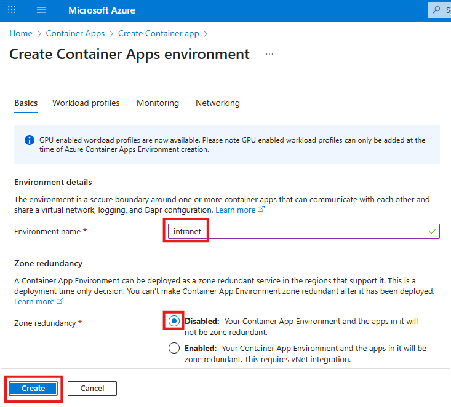Click the blue info icon in banner
Viewport: 451px width, 407px height.
coord(29,140)
